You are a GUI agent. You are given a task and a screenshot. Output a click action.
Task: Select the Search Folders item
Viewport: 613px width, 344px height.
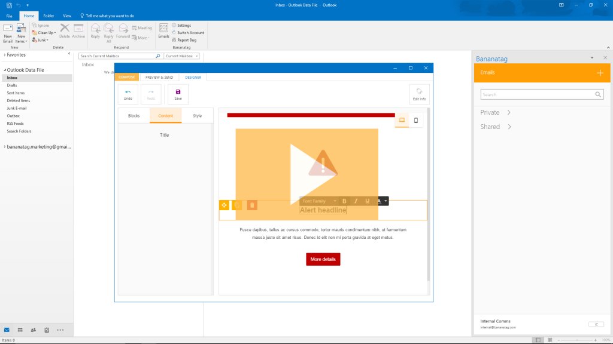[x=19, y=131]
